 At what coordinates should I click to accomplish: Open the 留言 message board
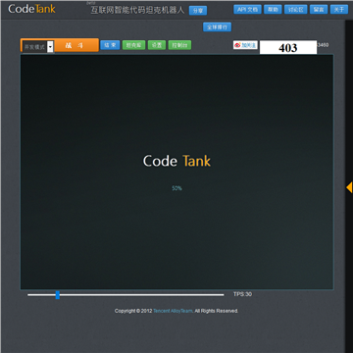pos(319,10)
